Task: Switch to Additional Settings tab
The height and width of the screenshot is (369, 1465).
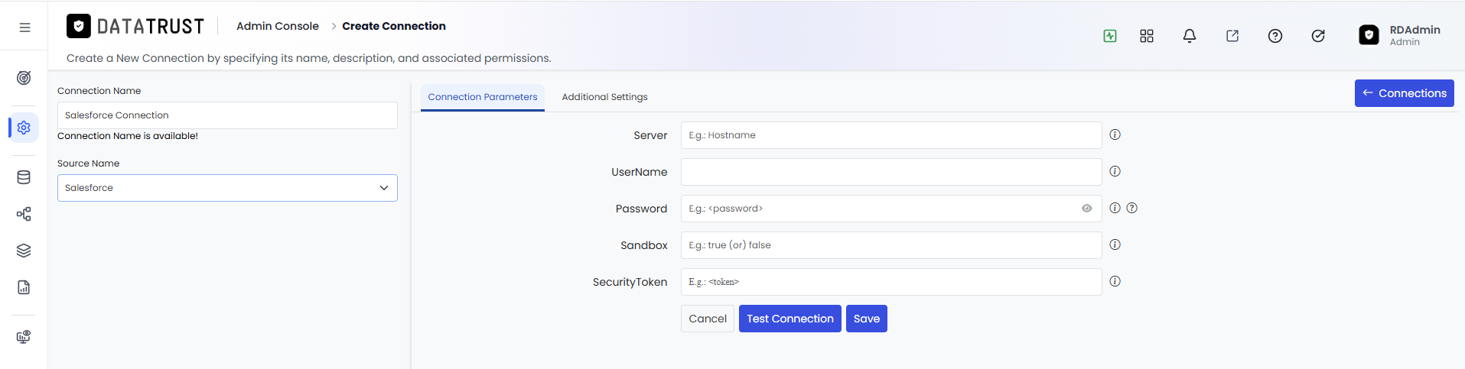Action: (x=604, y=97)
